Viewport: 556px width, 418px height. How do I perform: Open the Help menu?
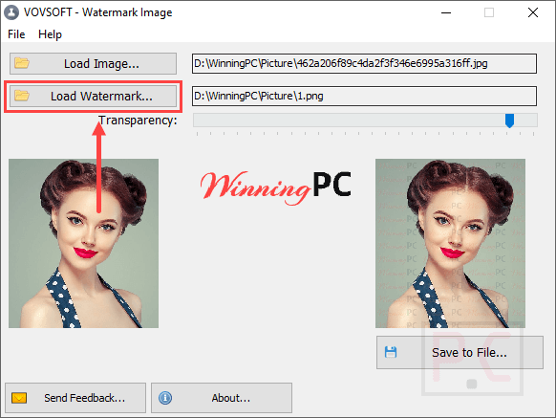coord(50,34)
